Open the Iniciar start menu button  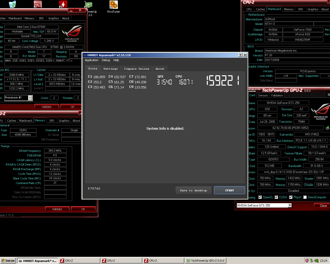click(x=8, y=261)
